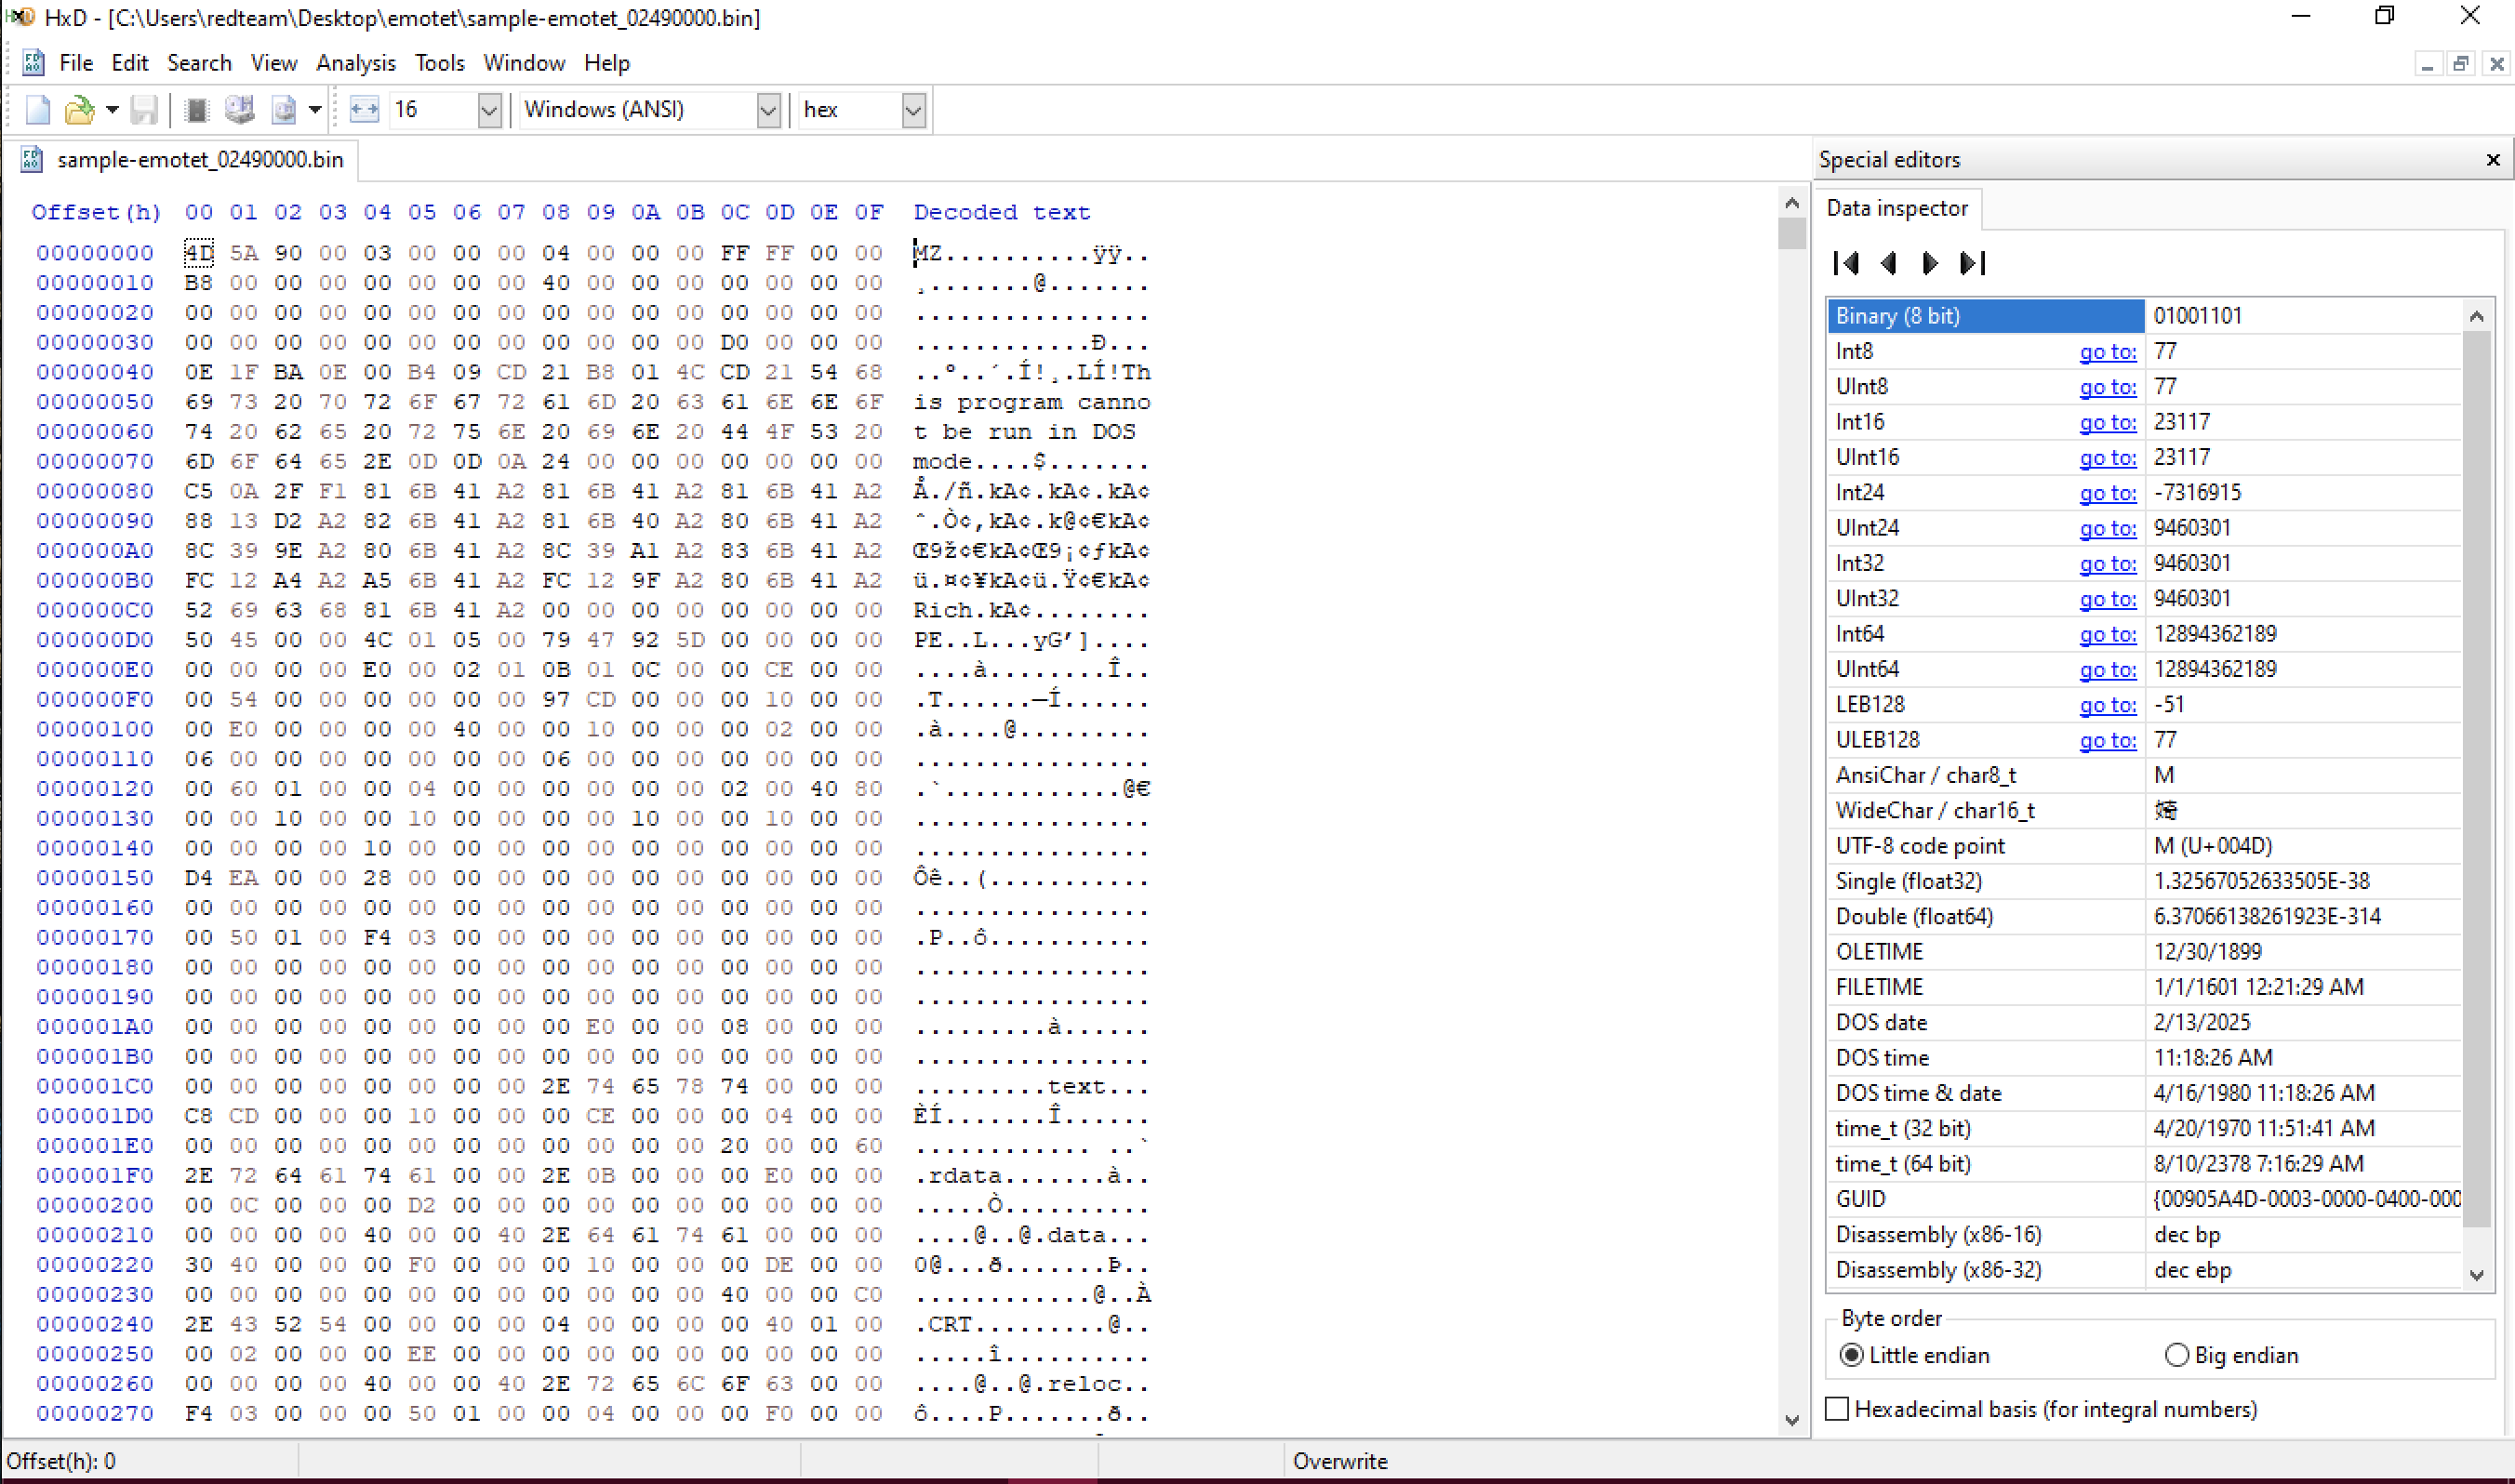Image resolution: width=2515 pixels, height=1484 pixels.
Task: Close the Special editors panel
Action: point(2493,160)
